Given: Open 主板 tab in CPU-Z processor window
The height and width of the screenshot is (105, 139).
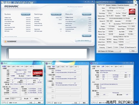Looking at the screenshot, I should pyautogui.click(x=13, y=66).
